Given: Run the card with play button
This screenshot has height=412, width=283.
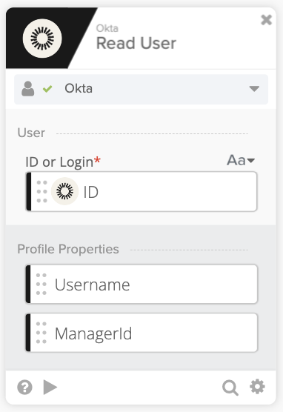Looking at the screenshot, I should click(x=50, y=387).
